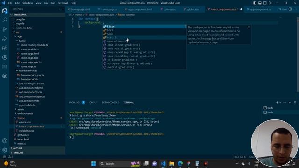This screenshot has height=168, width=299.
Task: Switch to Problems panel tab
Action: pyautogui.click(x=74, y=103)
